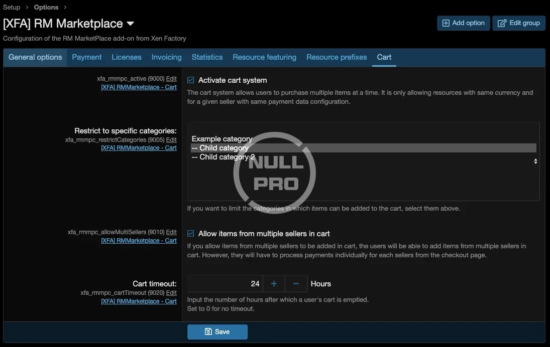550x347 pixels.
Task: Click the Add option button
Action: (x=463, y=23)
